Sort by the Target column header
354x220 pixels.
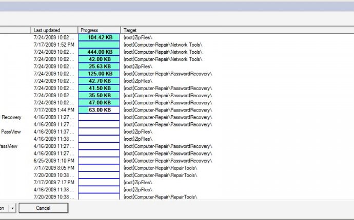pyautogui.click(x=236, y=30)
